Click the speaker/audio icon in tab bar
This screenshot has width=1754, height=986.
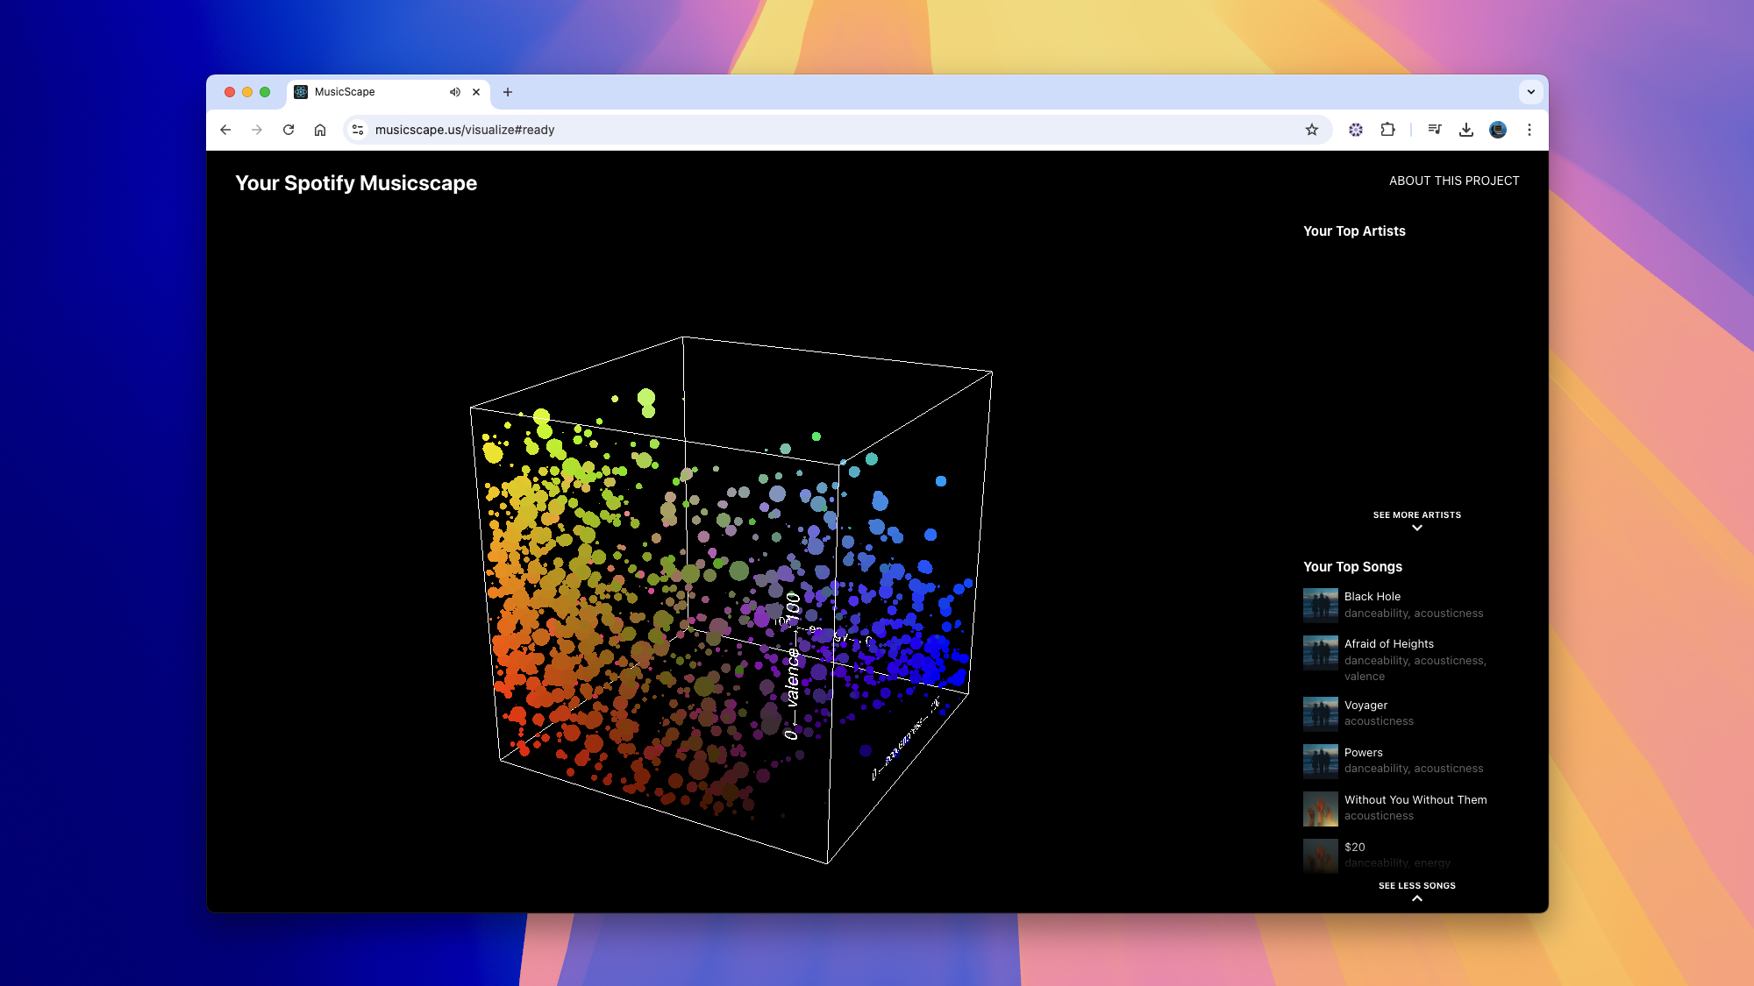(x=454, y=91)
